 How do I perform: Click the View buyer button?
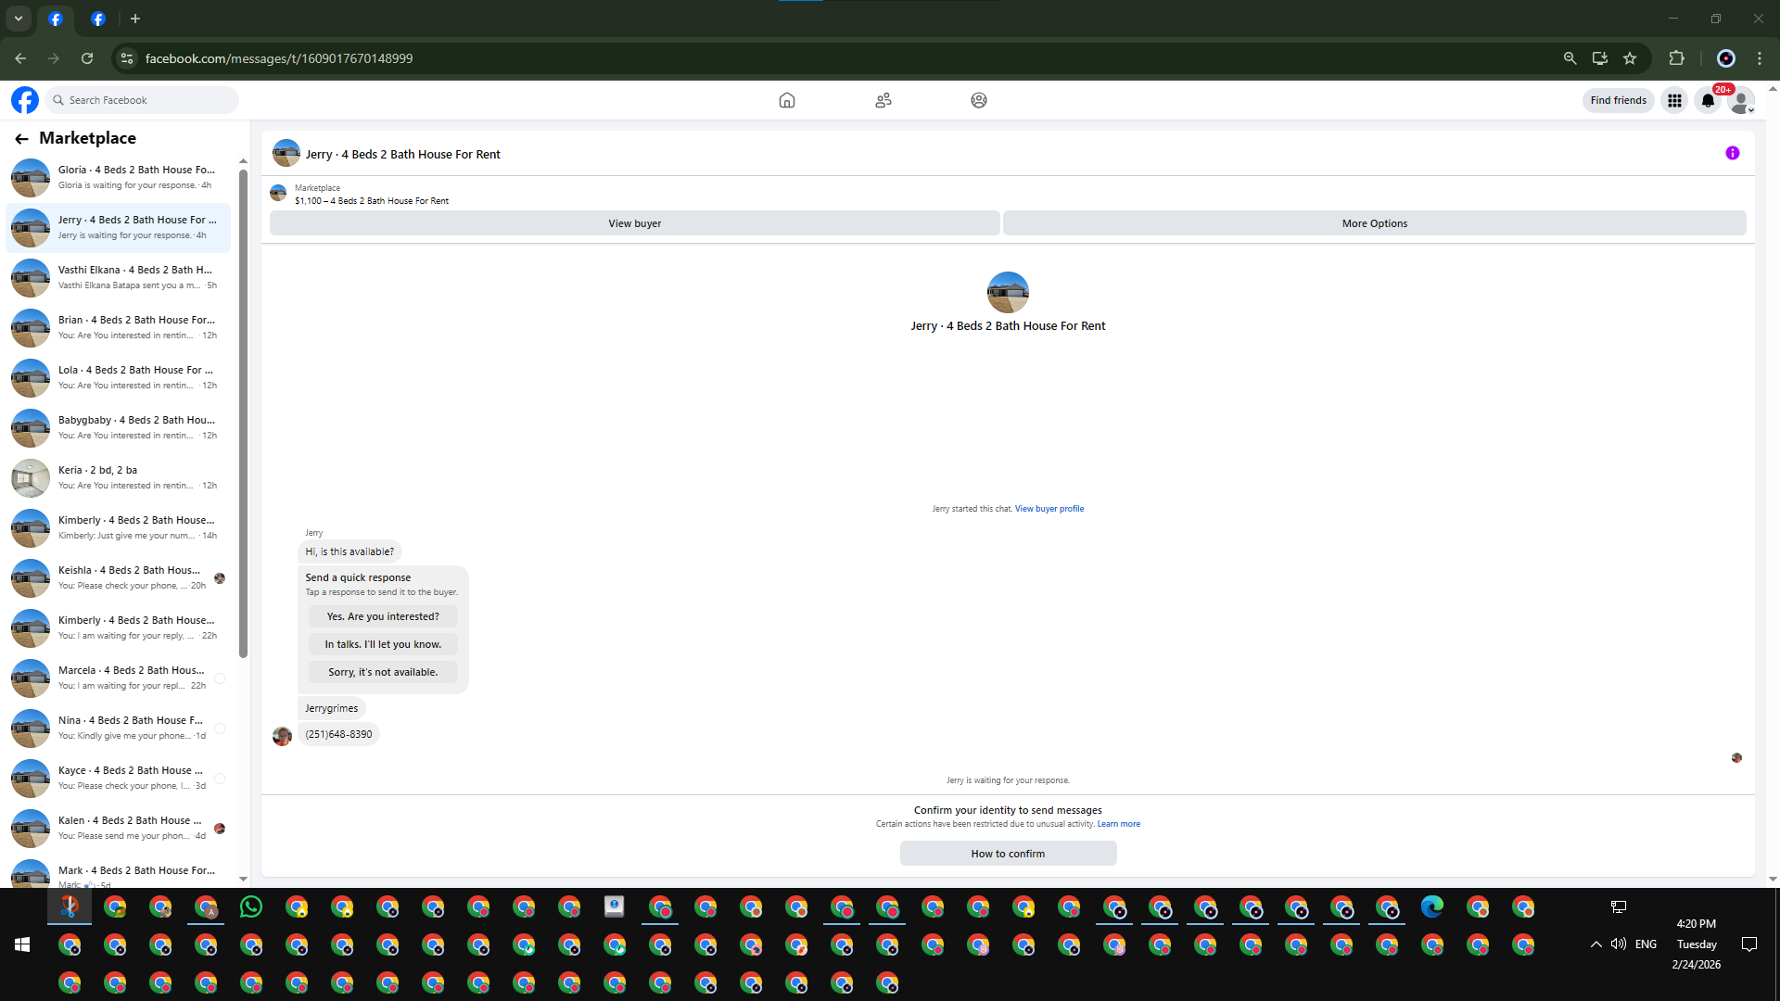pyautogui.click(x=634, y=223)
